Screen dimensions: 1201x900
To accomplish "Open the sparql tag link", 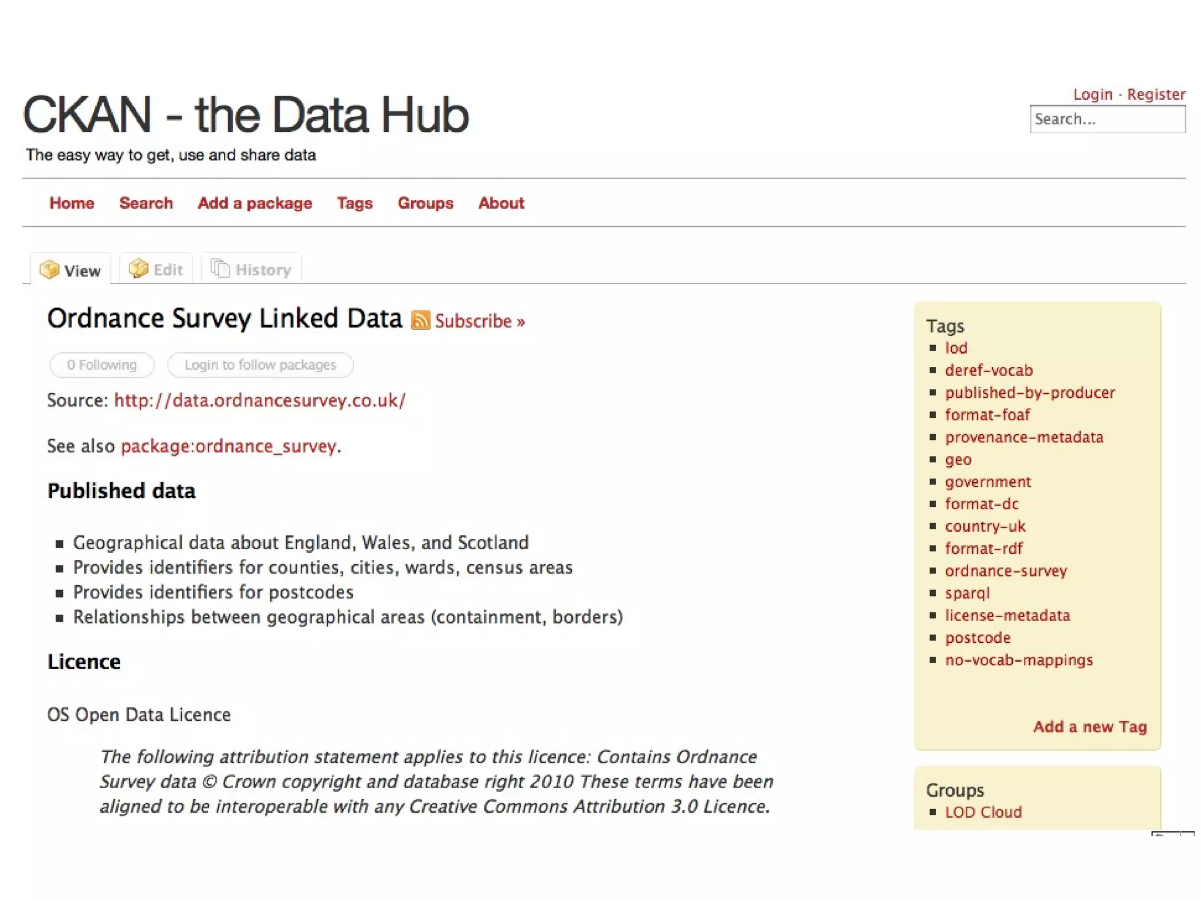I will (967, 593).
